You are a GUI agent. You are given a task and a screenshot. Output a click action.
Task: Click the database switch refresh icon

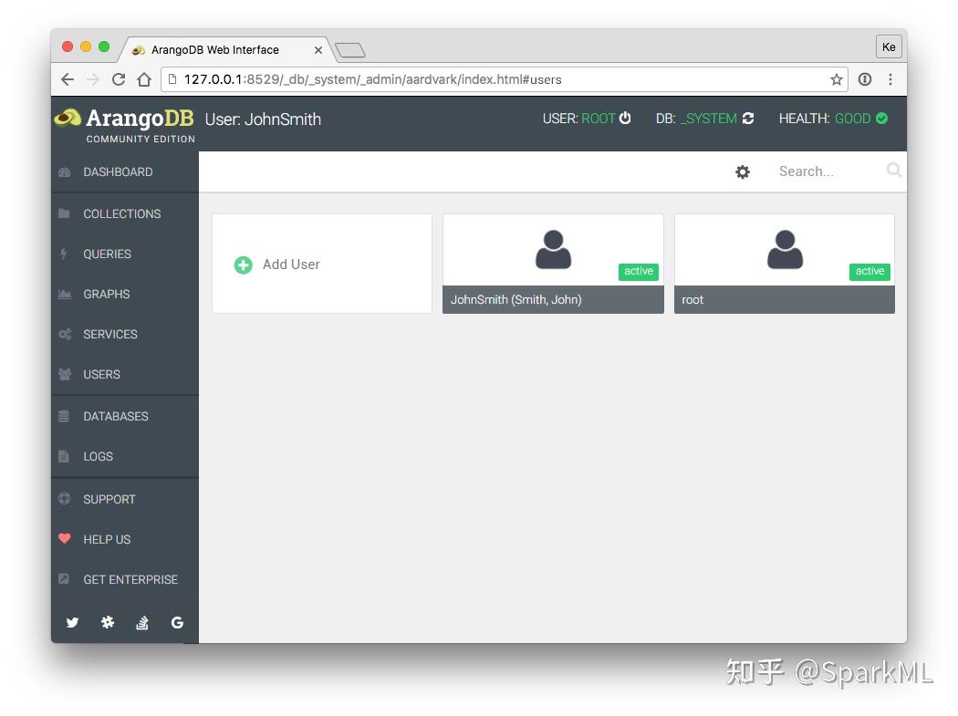(748, 118)
